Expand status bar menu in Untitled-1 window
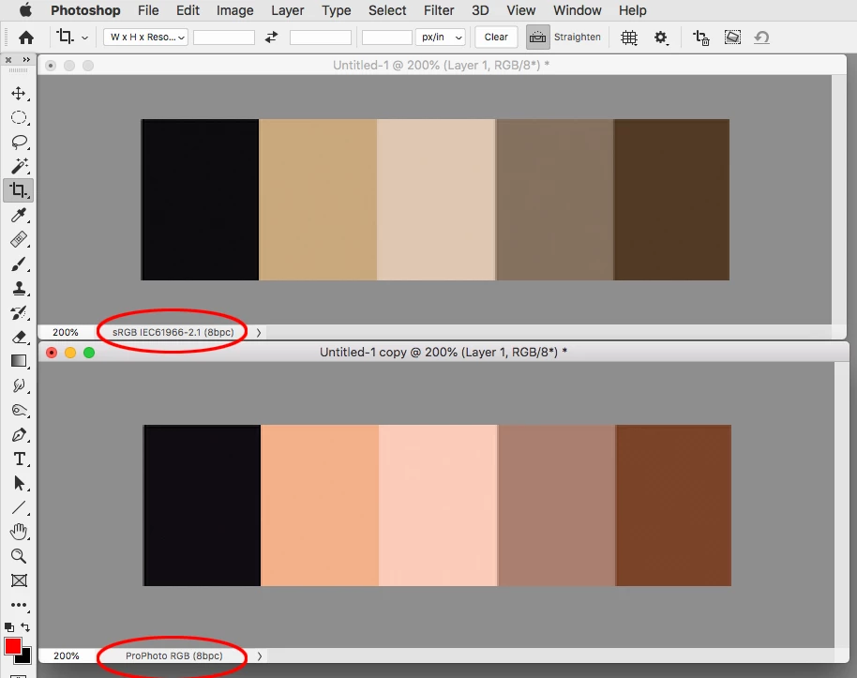This screenshot has width=857, height=678. click(259, 333)
